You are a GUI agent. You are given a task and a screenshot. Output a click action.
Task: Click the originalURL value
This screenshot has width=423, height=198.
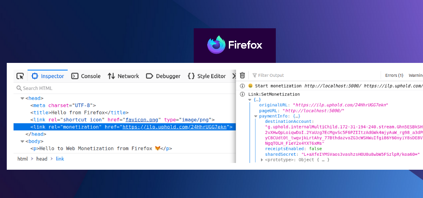pos(341,105)
